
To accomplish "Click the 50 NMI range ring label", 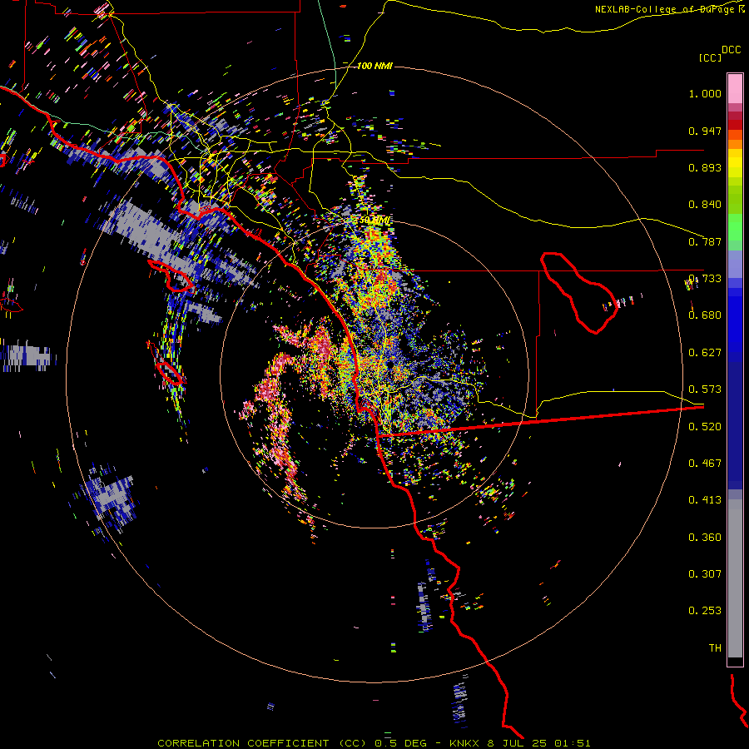I will (x=374, y=221).
